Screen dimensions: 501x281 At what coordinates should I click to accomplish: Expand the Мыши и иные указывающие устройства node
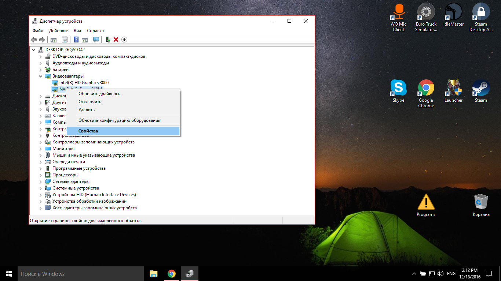click(x=41, y=155)
